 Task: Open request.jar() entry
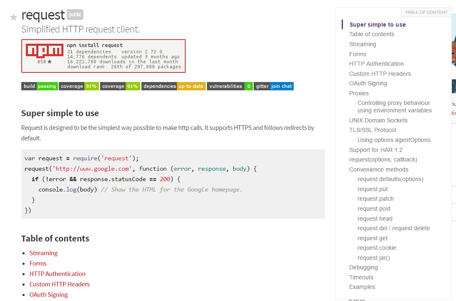coord(373,258)
